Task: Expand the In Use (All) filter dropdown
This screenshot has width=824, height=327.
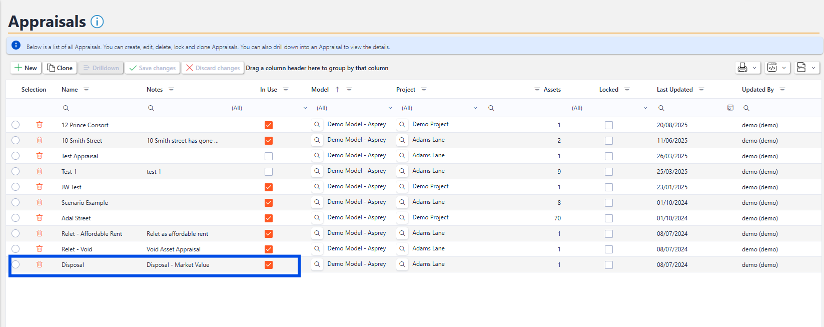Action: (305, 108)
